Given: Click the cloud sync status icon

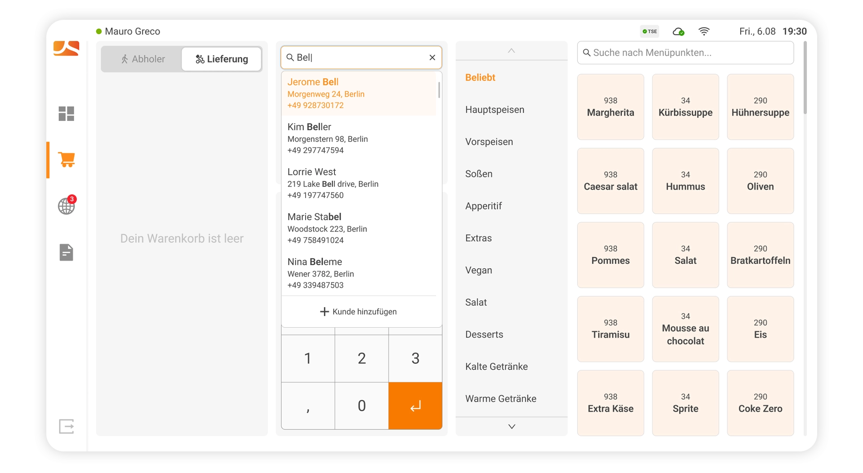Looking at the screenshot, I should (x=678, y=31).
